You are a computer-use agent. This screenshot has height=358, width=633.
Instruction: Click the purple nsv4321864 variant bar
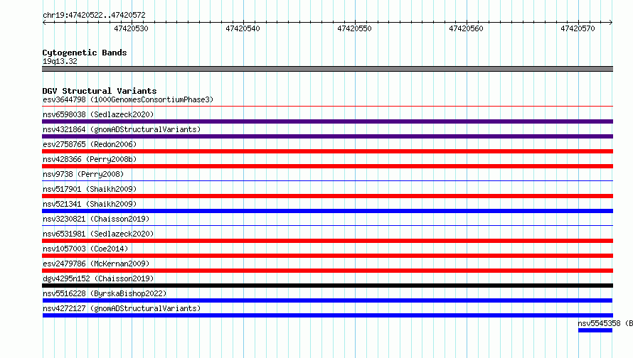click(327, 136)
